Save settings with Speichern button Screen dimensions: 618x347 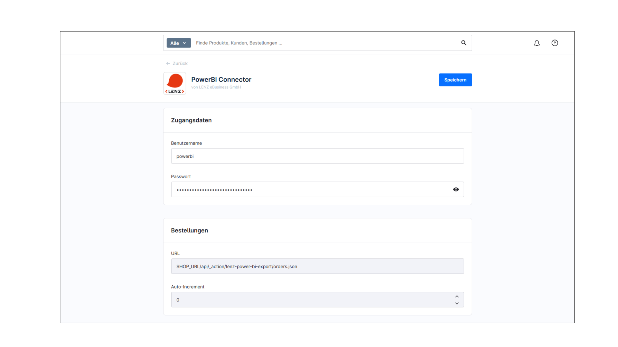(x=455, y=80)
